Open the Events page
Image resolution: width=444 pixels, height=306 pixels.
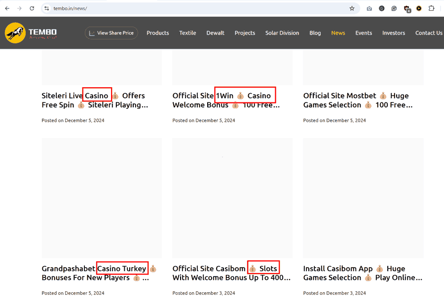pyautogui.click(x=364, y=33)
